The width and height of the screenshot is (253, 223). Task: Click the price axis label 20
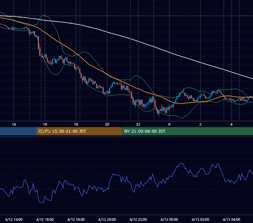(107, 125)
